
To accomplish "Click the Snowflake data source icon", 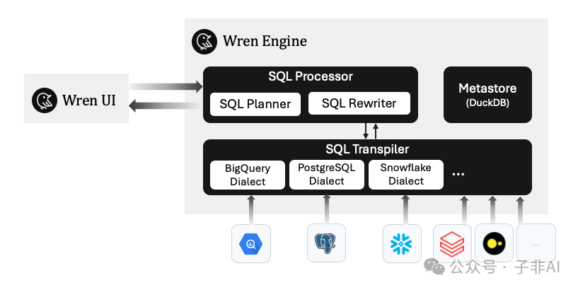I will [x=402, y=243].
